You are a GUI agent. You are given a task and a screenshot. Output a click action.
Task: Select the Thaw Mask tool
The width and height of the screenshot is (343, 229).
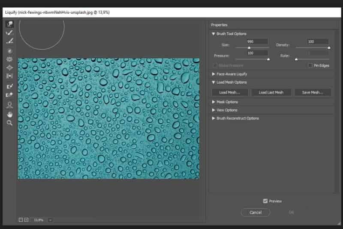9,95
